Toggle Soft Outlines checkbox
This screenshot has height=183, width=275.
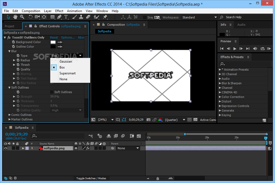(x=52, y=92)
